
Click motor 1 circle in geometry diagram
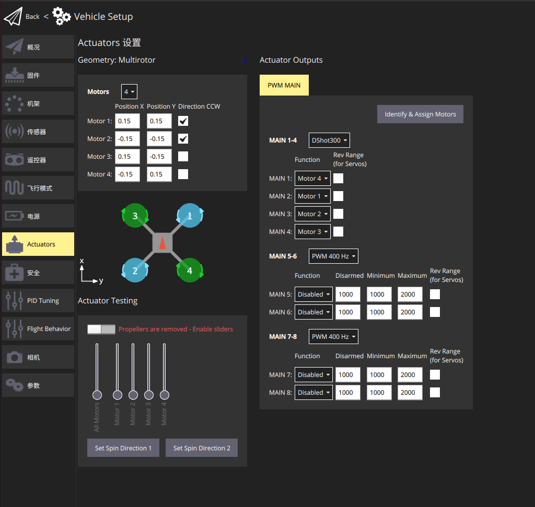[190, 216]
